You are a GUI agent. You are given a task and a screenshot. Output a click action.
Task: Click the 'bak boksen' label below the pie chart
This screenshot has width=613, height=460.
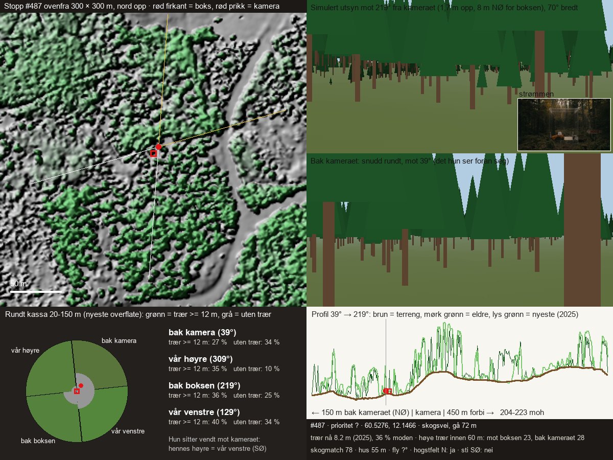point(38,441)
